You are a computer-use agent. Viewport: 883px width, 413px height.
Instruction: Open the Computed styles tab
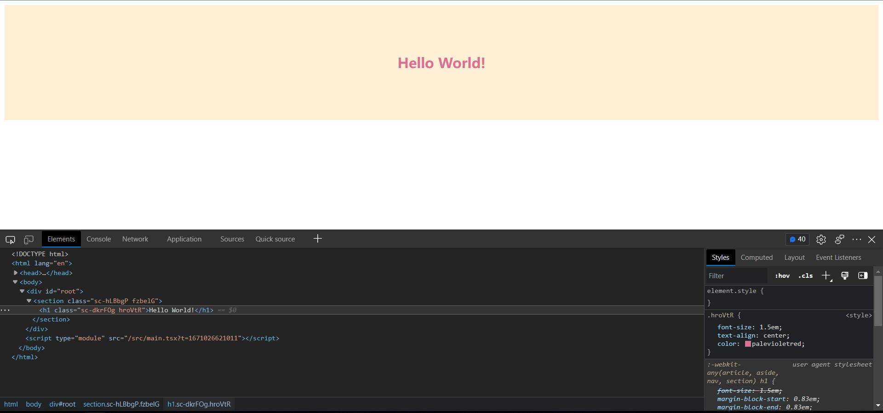(757, 258)
